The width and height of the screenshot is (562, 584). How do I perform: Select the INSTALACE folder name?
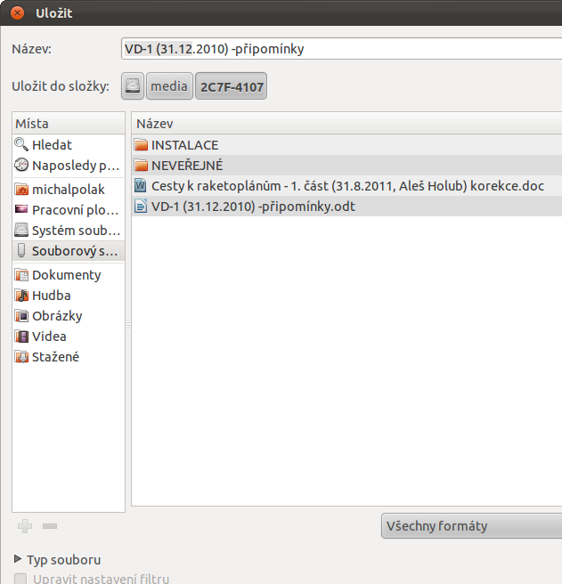185,145
